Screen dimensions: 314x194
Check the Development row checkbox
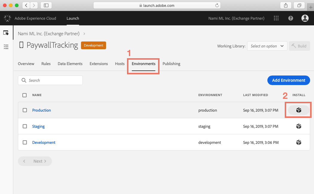[x=25, y=142]
